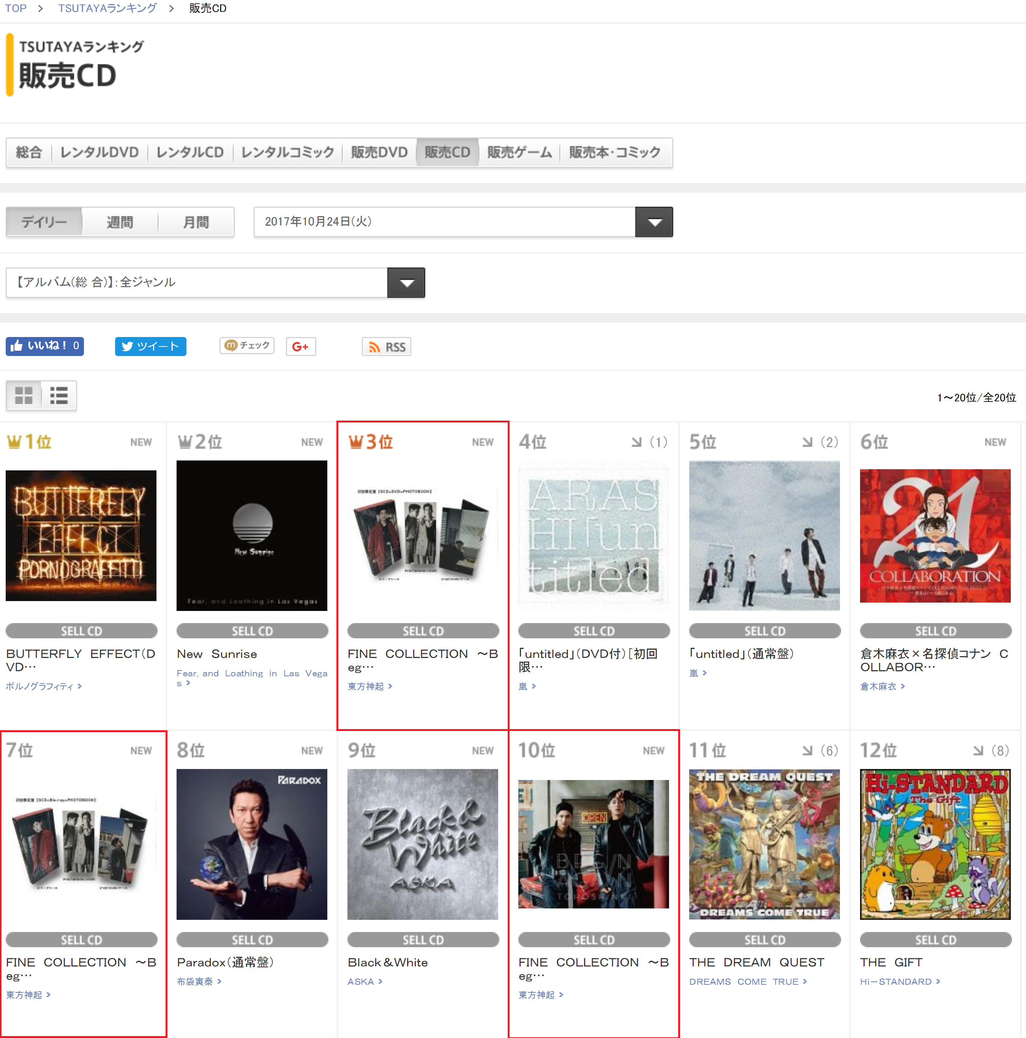
Task: Select the デイリー ranking period
Action: 44,222
